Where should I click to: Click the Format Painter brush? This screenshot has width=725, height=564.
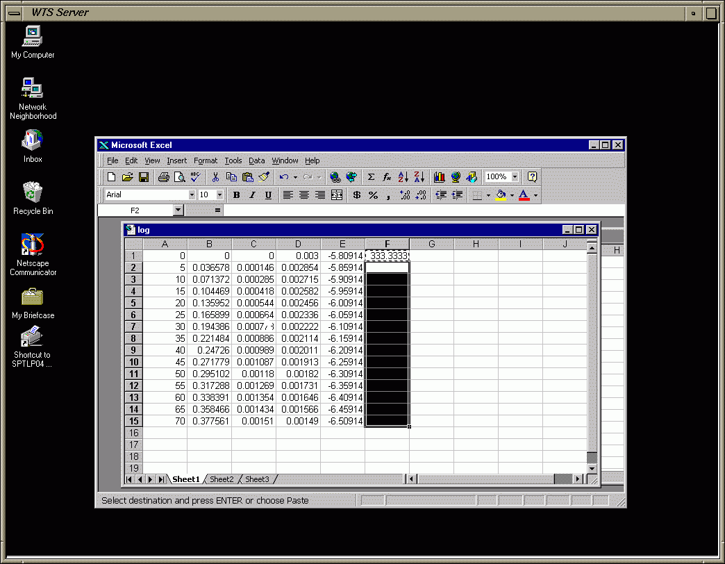click(x=264, y=177)
